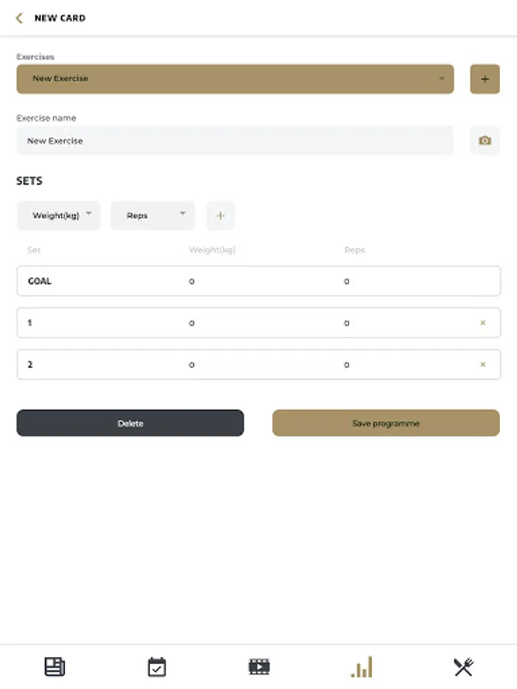Viewport: 517px width, 689px height.
Task: Remove set 2 with its X icon
Action: point(483,364)
